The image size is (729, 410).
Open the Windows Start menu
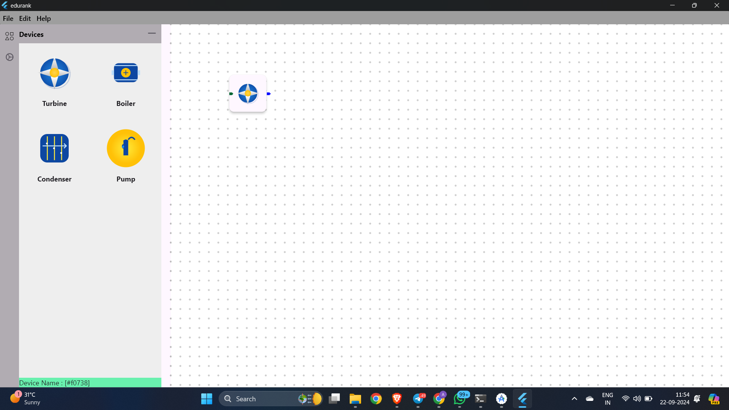[207, 399]
